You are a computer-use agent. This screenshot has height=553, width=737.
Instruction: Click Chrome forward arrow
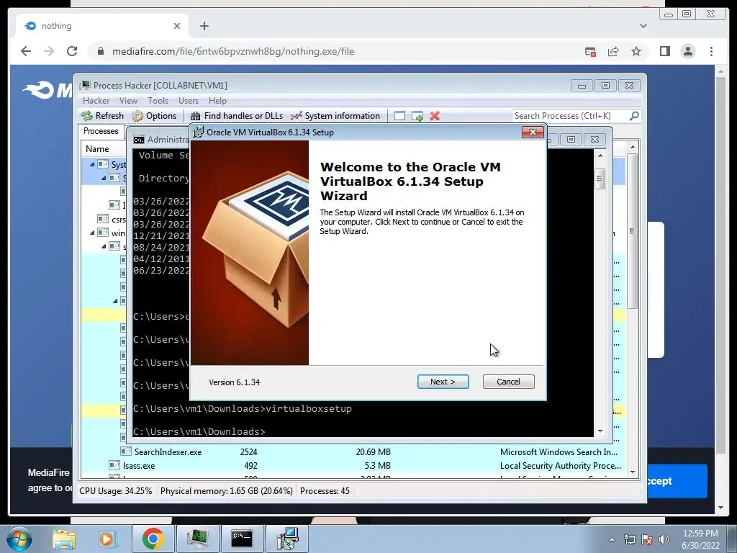click(49, 51)
